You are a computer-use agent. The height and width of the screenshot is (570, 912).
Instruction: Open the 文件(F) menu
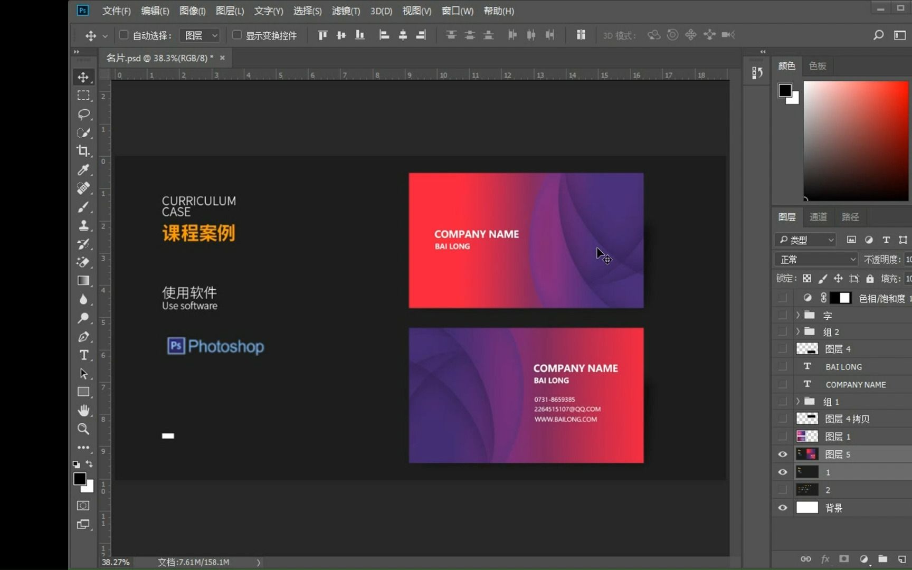(116, 11)
